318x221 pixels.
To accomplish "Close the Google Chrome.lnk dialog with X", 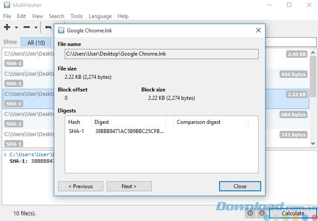I will (258, 31).
